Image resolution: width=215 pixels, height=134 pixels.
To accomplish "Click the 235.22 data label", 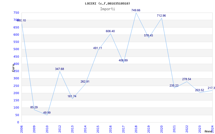I will click(x=174, y=86).
